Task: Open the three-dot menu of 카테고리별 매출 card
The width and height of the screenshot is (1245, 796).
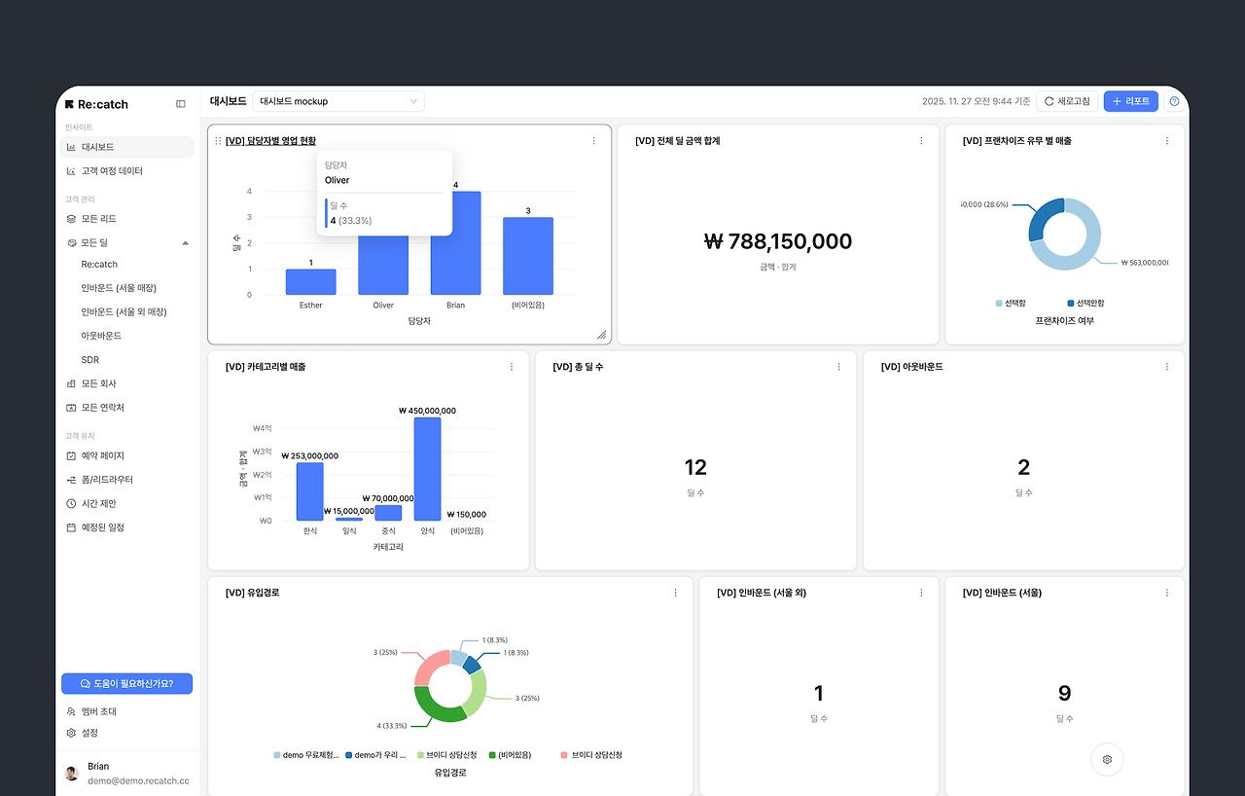Action: [512, 367]
